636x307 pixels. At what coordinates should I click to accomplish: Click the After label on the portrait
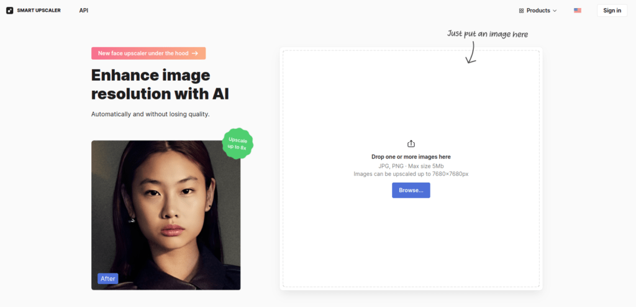(108, 278)
